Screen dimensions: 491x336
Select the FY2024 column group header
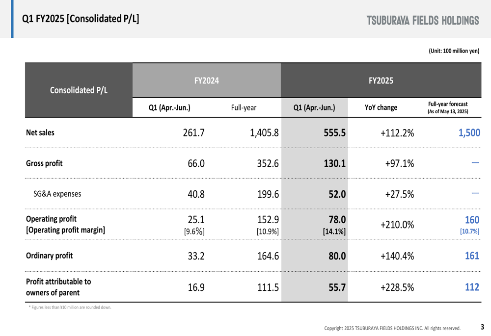click(207, 80)
